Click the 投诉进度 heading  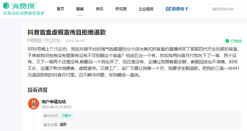coord(38,90)
